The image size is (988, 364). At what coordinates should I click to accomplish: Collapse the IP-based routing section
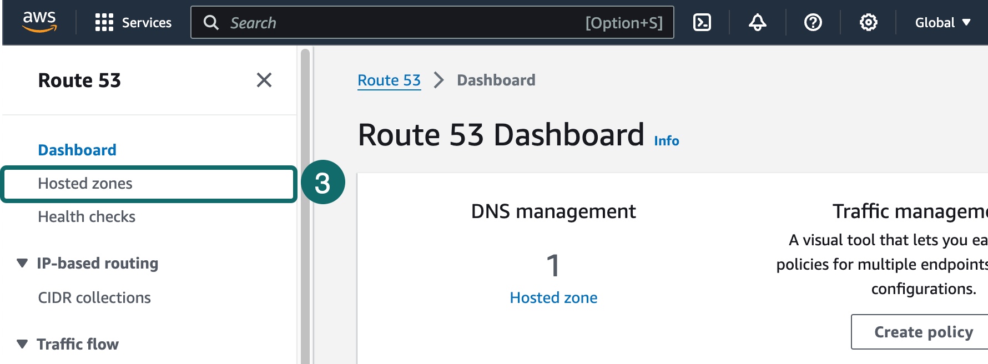click(22, 263)
